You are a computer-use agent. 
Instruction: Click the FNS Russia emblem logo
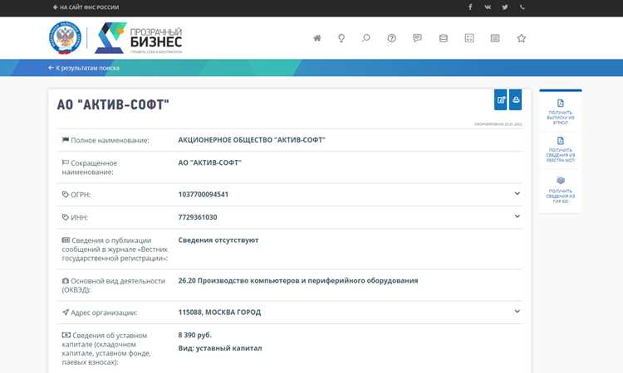pos(65,38)
